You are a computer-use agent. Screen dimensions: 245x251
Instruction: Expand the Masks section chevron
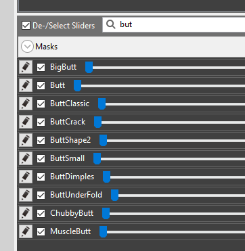(x=27, y=47)
